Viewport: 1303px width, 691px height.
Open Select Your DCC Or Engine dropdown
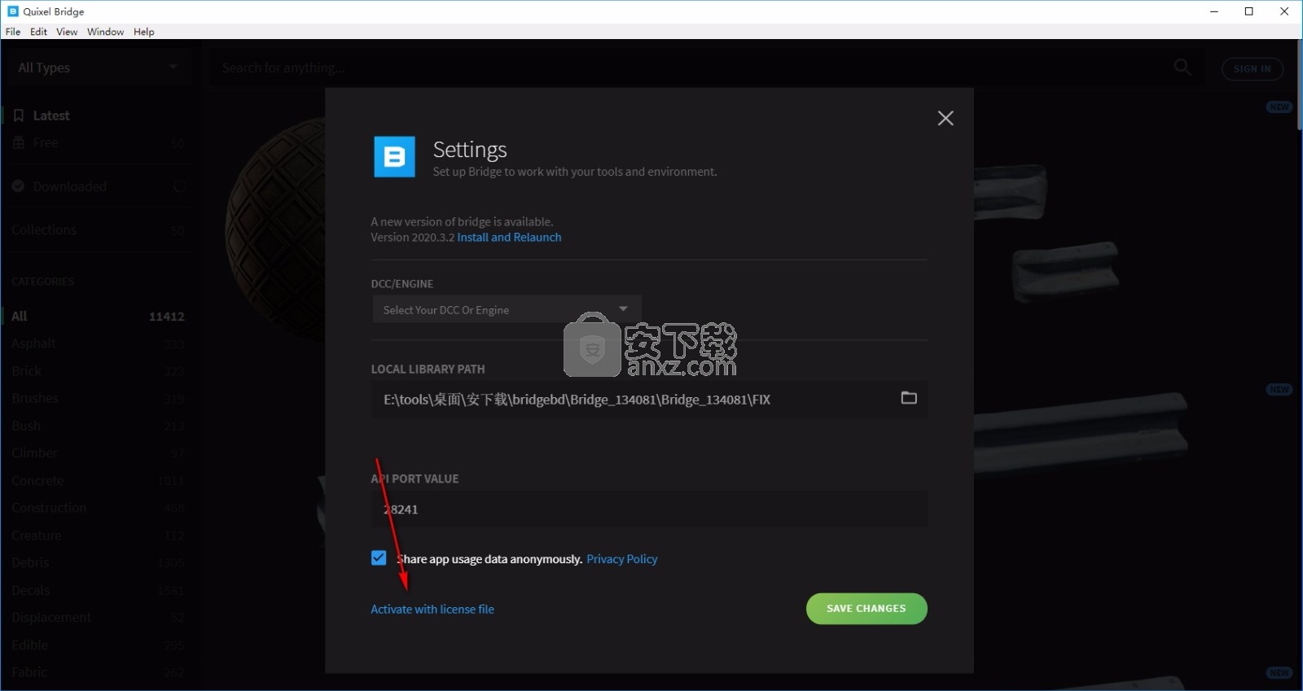(507, 309)
